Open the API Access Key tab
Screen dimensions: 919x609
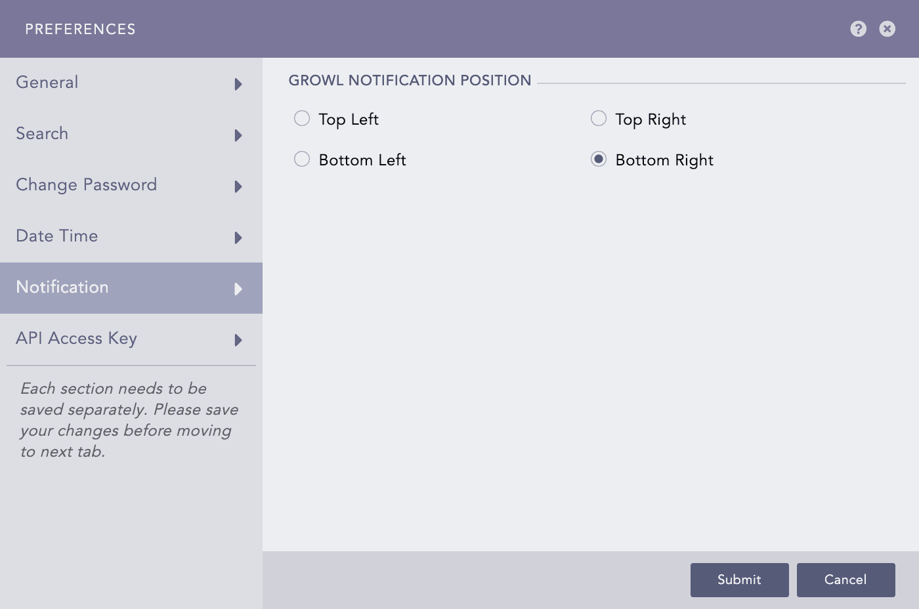(77, 339)
